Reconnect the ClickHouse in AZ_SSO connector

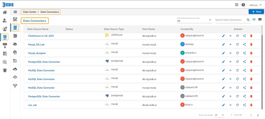coord(237,36)
